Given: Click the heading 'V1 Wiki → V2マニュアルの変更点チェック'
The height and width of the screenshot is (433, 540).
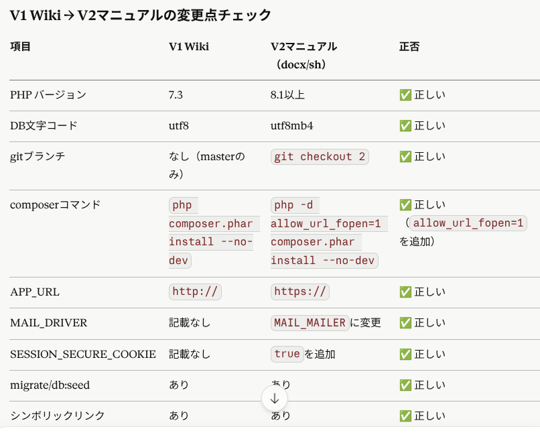Looking at the screenshot, I should coord(141,15).
